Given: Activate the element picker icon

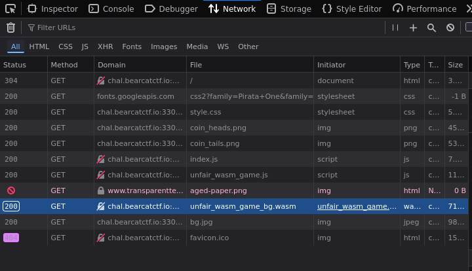Looking at the screenshot, I should 10,9.
